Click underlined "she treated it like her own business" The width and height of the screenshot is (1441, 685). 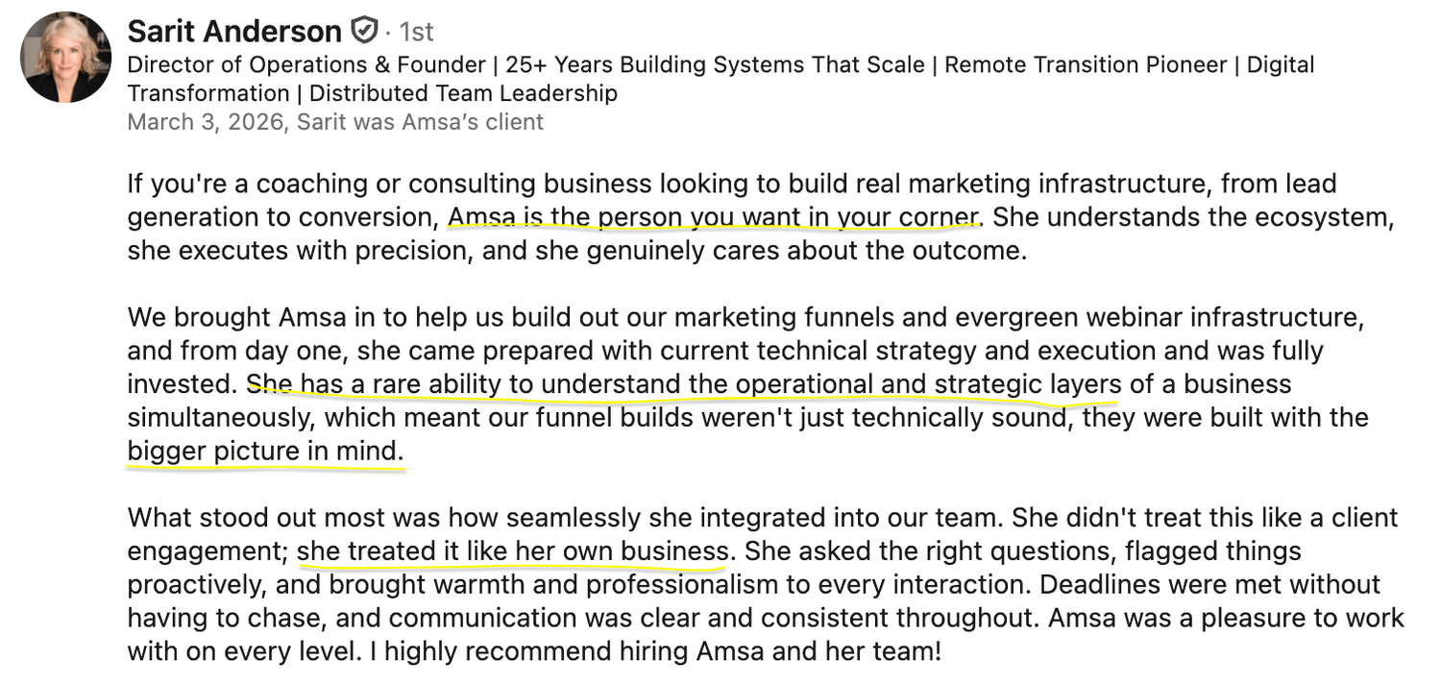[x=512, y=552]
